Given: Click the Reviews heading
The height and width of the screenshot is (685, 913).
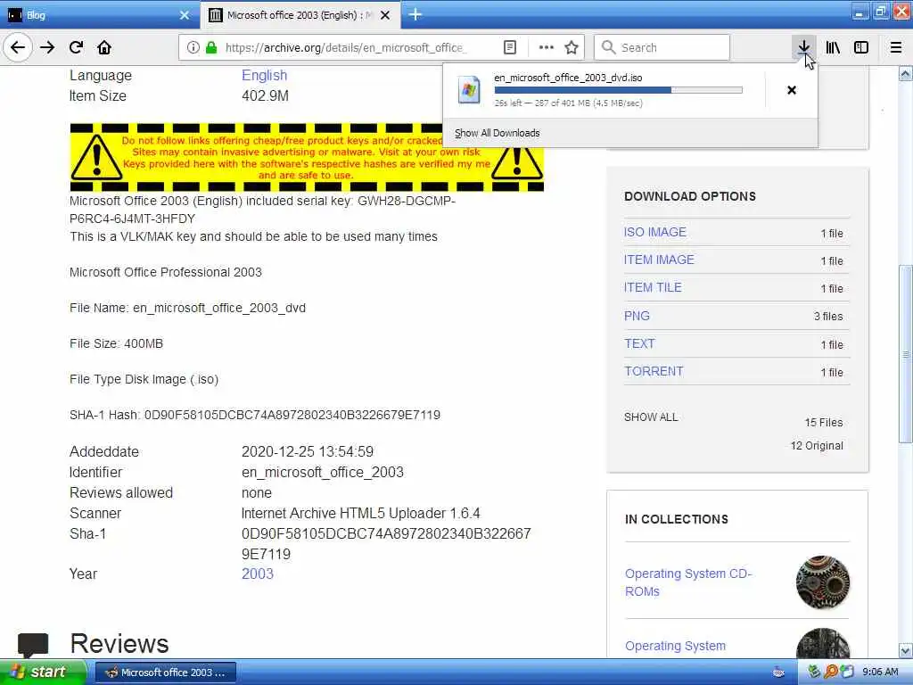Looking at the screenshot, I should click(119, 644).
